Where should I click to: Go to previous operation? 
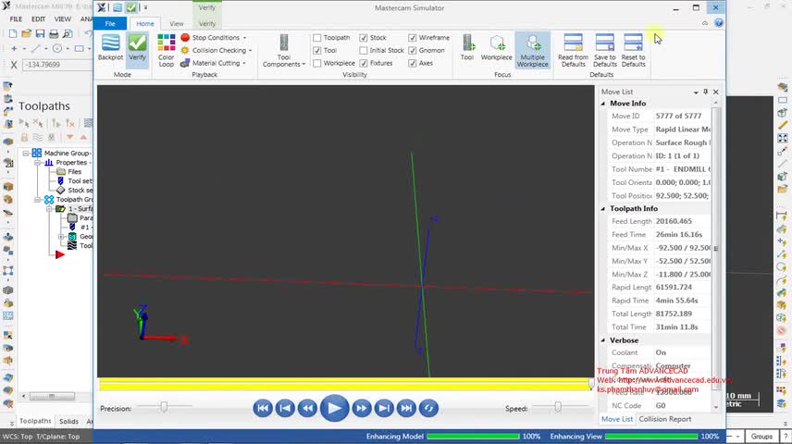(x=285, y=408)
